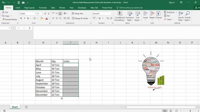Click the Decrease Indent icon

65,18
